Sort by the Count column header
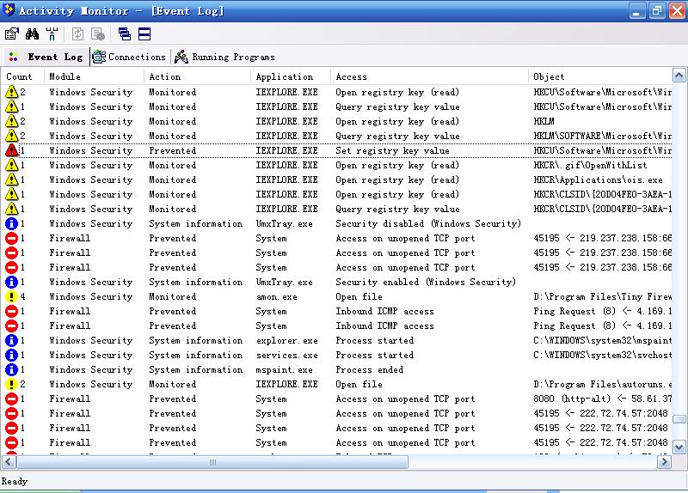This screenshot has width=688, height=493. (22, 76)
